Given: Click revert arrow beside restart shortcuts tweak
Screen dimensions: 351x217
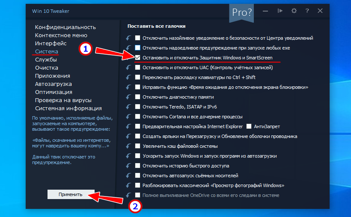Looking at the screenshot, I should tap(128, 136).
